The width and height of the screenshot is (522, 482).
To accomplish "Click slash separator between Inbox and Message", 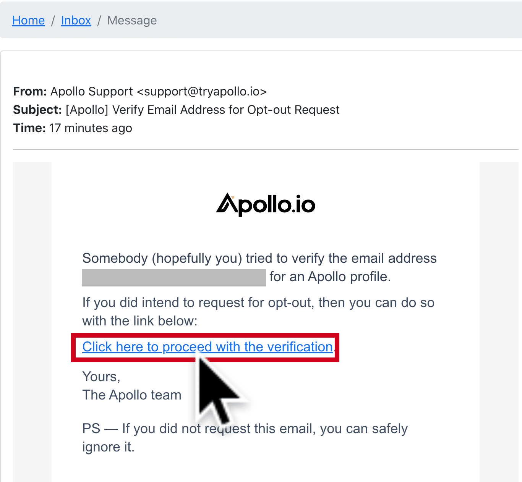I will tap(99, 20).
